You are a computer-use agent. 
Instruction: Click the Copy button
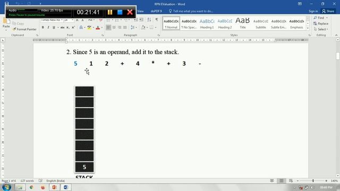(x=18, y=23)
